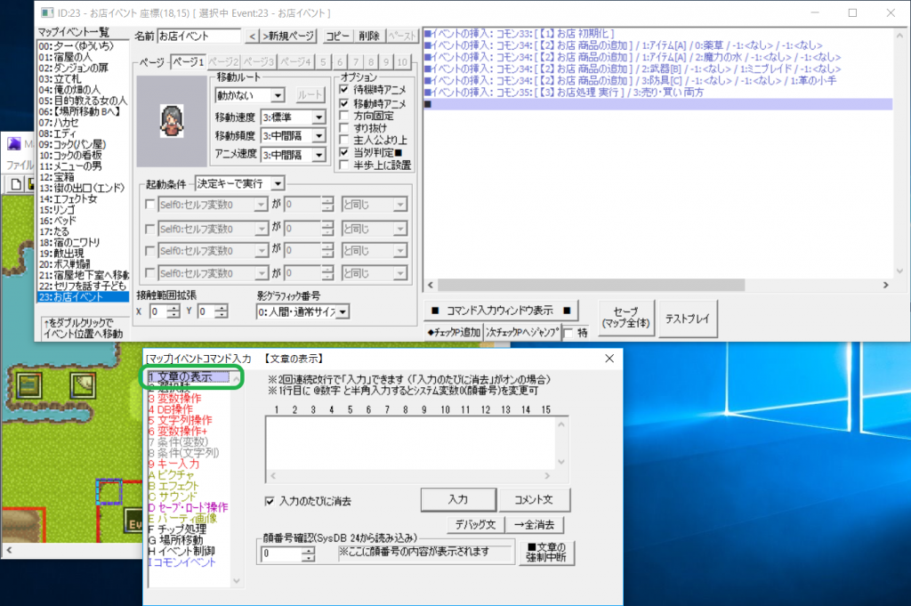Click the new file icon on background toolbar
Screen dimensions: 911x606
coord(15,183)
